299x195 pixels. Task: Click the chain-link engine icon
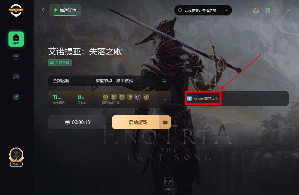[106, 97]
